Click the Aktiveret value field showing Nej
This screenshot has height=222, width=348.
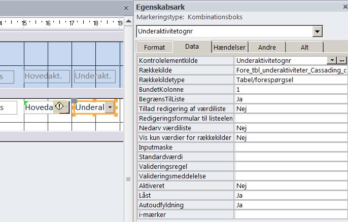point(290,186)
